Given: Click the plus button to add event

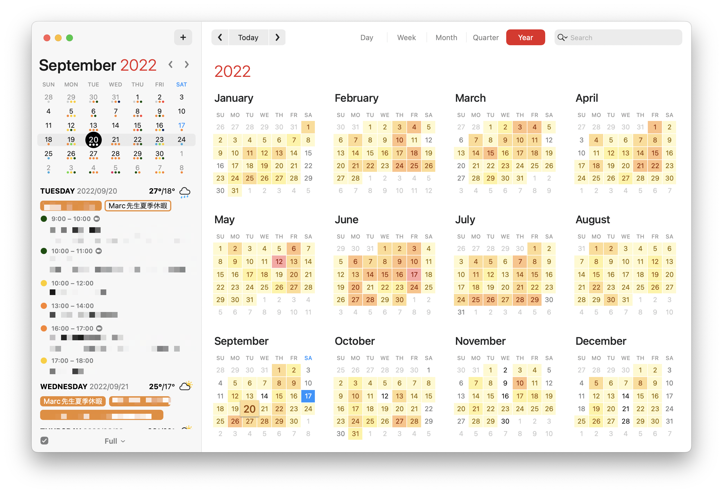Looking at the screenshot, I should (x=183, y=37).
